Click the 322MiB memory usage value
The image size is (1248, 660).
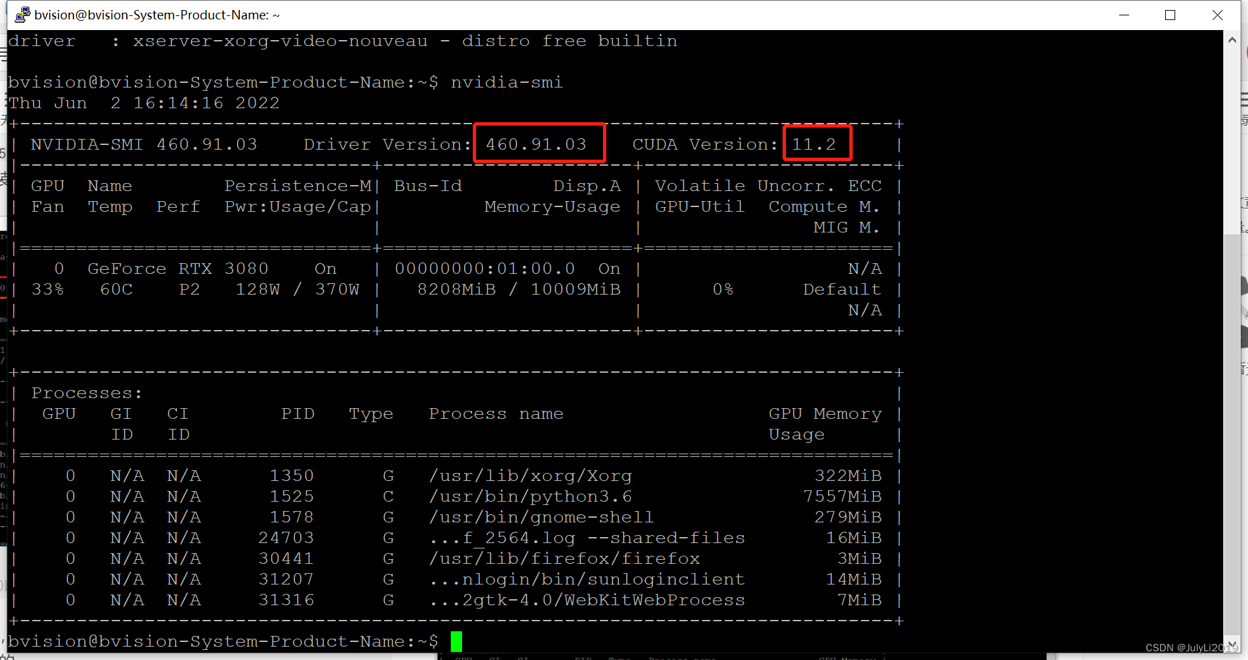point(848,476)
